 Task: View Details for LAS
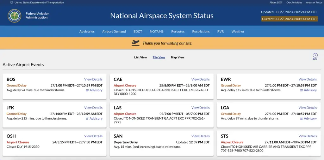pos(200,108)
